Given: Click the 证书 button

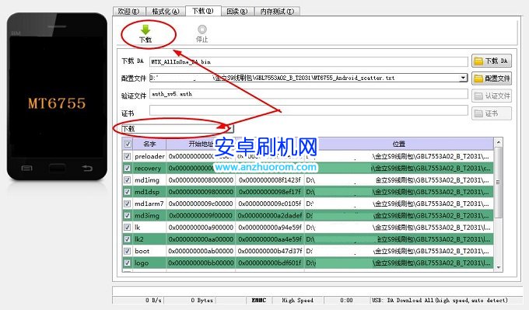Looking at the screenshot, I should pyautogui.click(x=492, y=113).
